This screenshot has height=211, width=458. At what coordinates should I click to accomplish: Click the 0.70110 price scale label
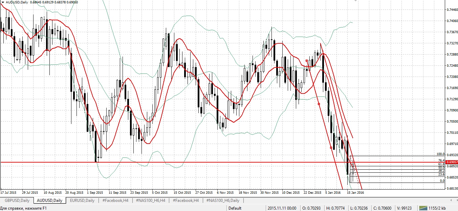click(x=452, y=133)
